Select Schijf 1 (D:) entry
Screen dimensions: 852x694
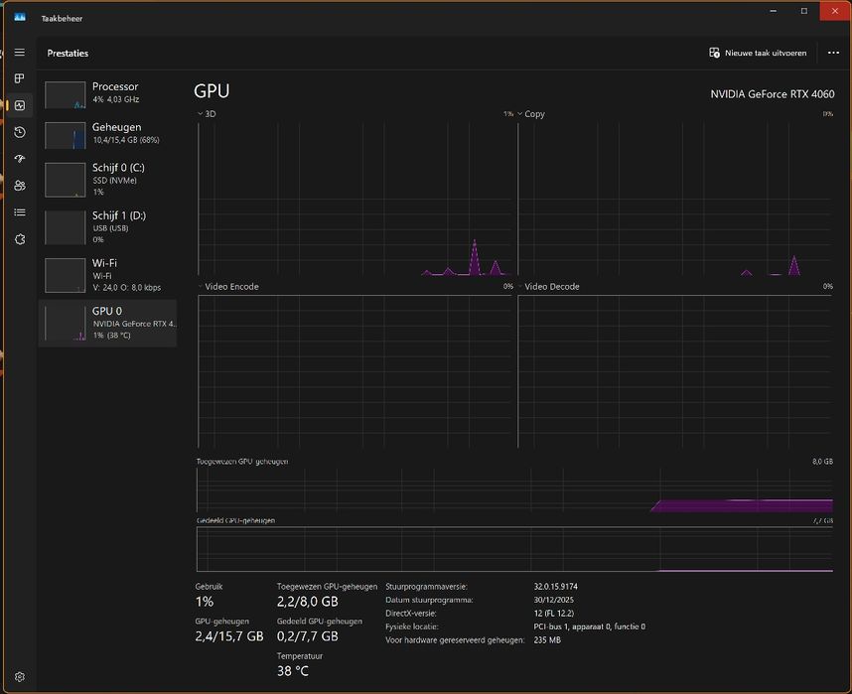107,227
